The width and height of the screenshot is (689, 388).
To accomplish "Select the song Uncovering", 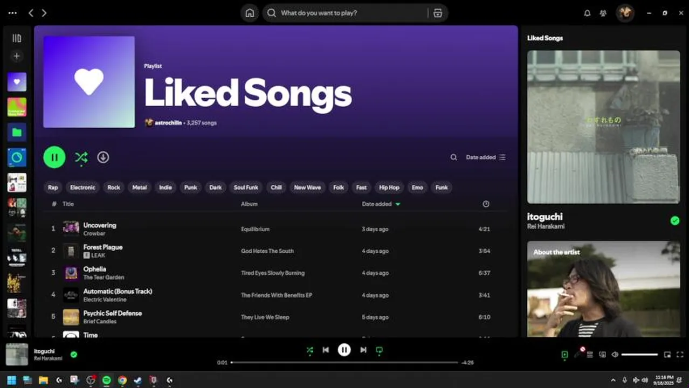I will click(100, 225).
